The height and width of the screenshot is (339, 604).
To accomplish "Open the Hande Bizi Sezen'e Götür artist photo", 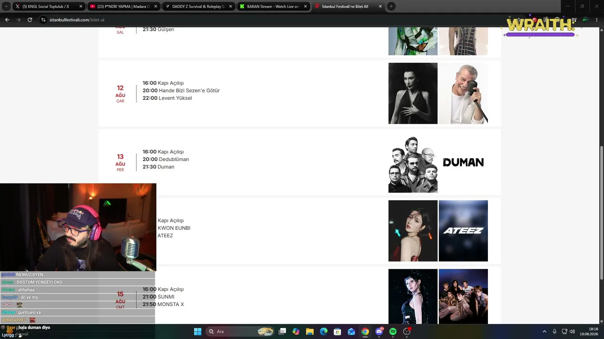I will coord(413,93).
